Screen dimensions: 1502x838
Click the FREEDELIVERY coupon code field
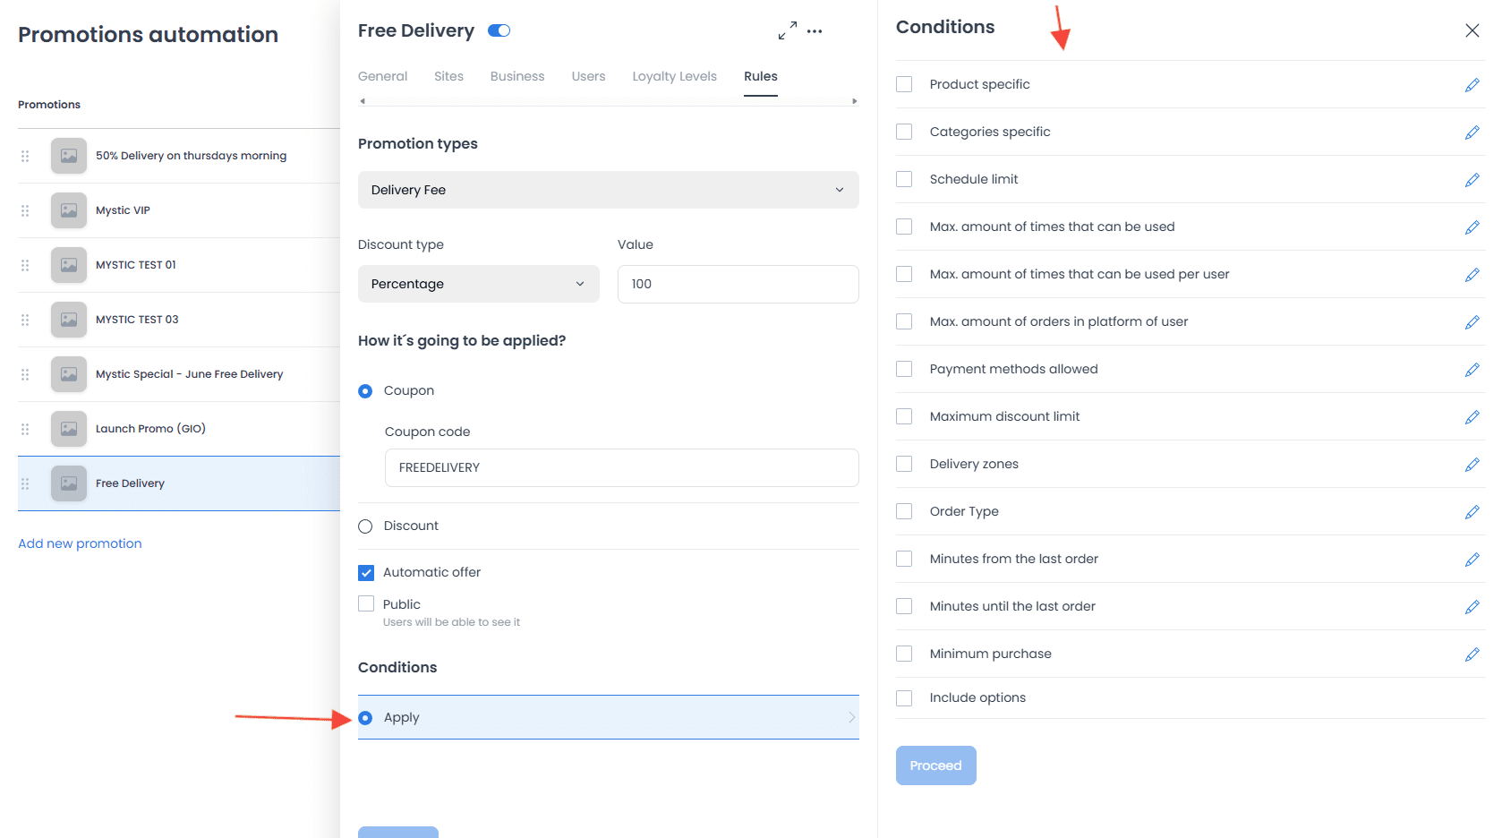[622, 467]
